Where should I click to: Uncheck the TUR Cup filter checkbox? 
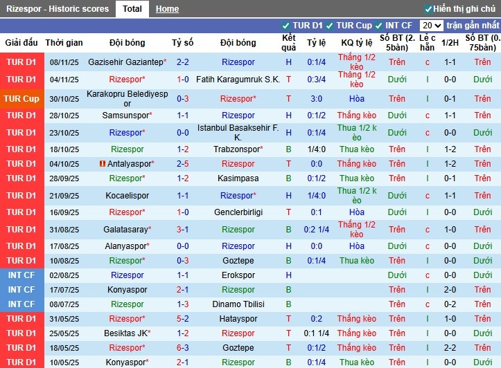[x=330, y=26]
